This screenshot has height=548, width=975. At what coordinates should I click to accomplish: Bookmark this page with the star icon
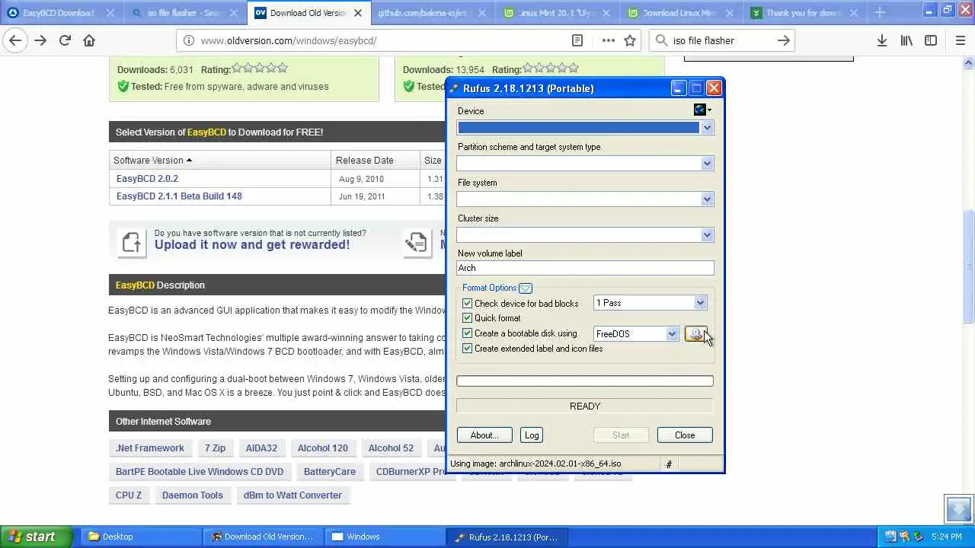pyautogui.click(x=630, y=40)
